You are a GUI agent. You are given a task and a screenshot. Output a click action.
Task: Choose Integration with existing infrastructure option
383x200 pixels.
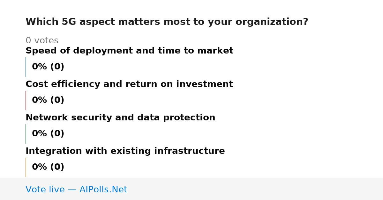(x=125, y=151)
